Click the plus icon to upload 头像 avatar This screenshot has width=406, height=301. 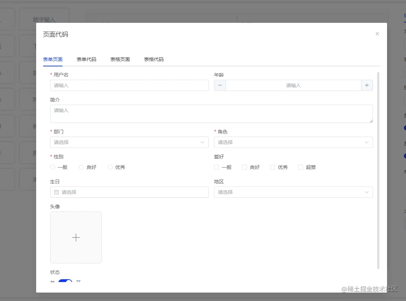click(x=76, y=237)
